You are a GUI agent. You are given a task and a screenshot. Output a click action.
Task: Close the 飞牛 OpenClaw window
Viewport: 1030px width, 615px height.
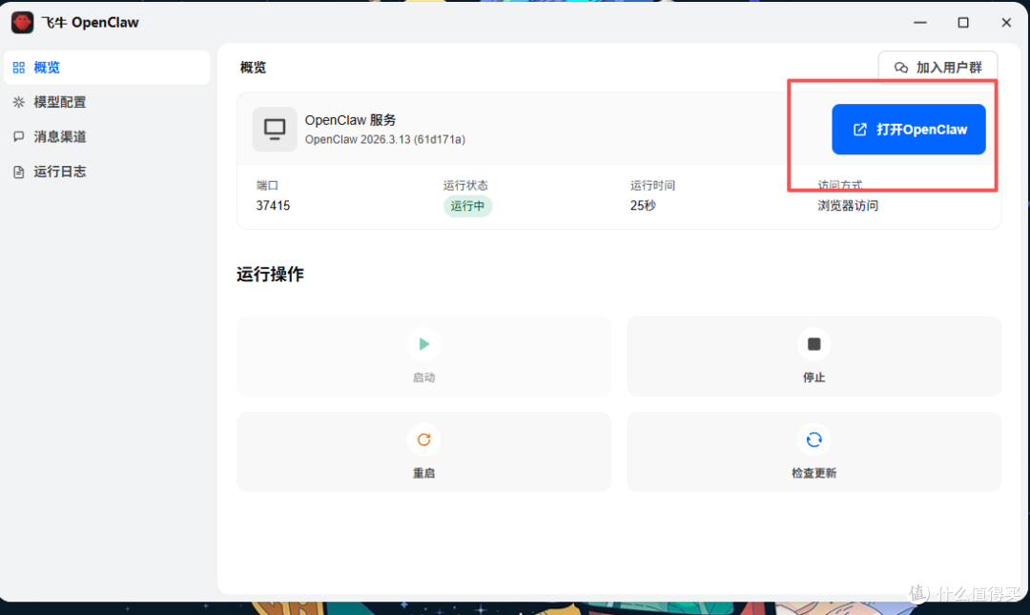(x=1006, y=22)
